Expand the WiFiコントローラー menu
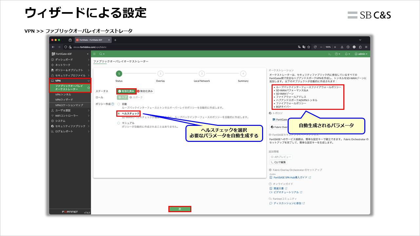 coord(70,116)
